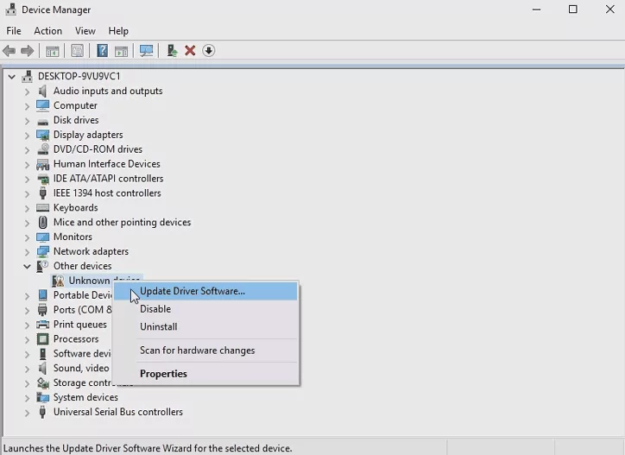
Task: Choose Scan for hardware changes in context menu
Action: pos(205,351)
